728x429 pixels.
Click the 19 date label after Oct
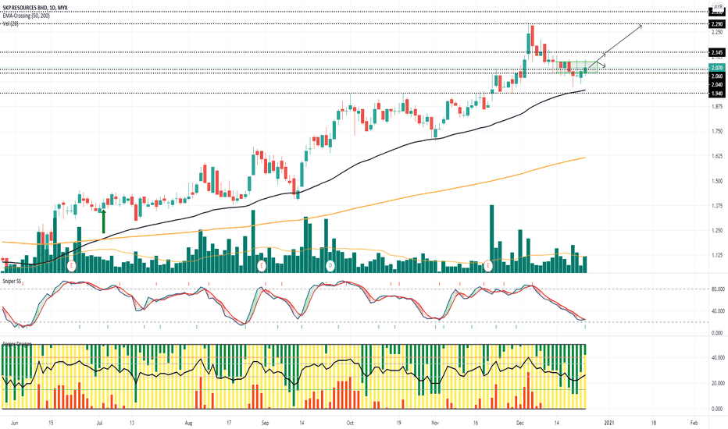click(x=399, y=423)
